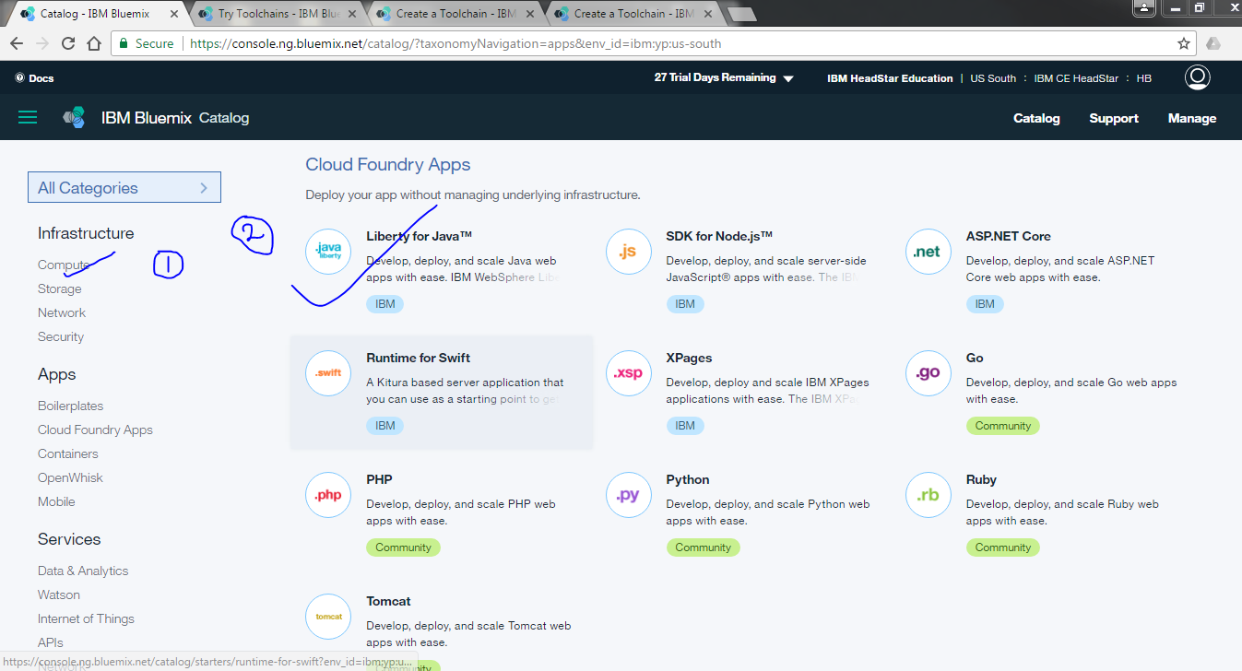Expand the All Categories selector

[x=124, y=187]
